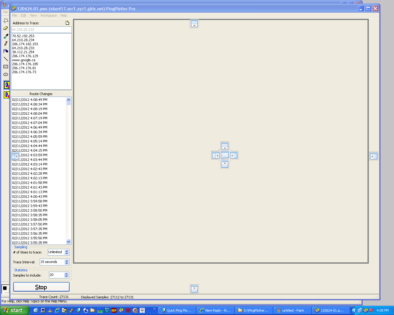Select www.google.ca in the address list
Image resolution: width=394 pixels, height=315 pixels.
[x=24, y=60]
